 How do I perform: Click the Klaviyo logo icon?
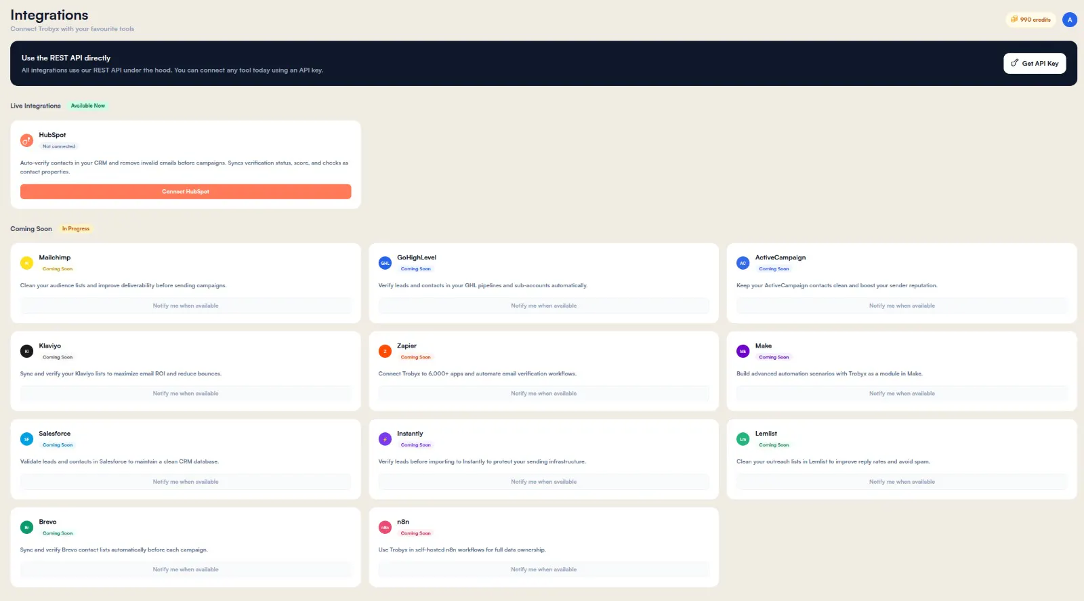(26, 351)
